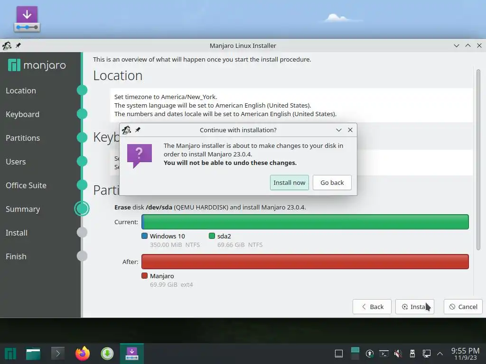Click the red Manjaro swatch
This screenshot has height=364, width=486.
pyautogui.click(x=144, y=275)
